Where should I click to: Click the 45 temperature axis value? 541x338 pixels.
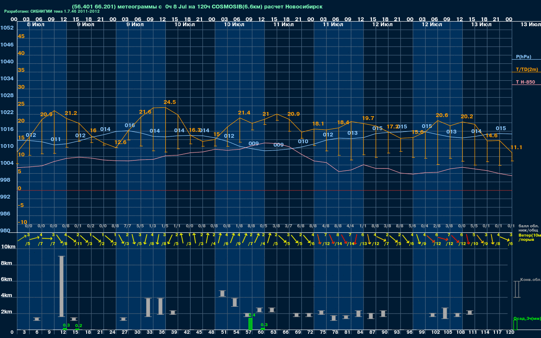pos(21,36)
